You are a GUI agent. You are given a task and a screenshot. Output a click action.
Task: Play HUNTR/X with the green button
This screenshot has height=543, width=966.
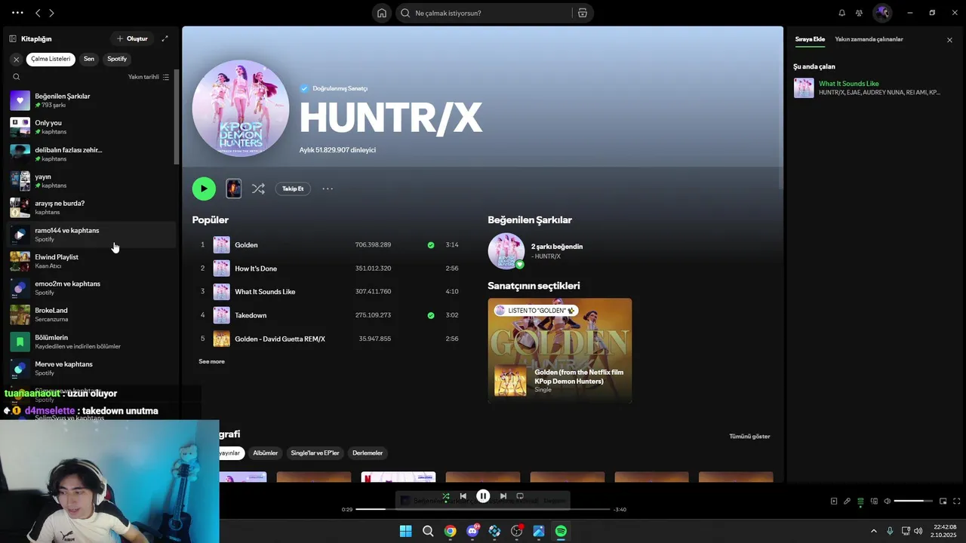click(x=204, y=189)
